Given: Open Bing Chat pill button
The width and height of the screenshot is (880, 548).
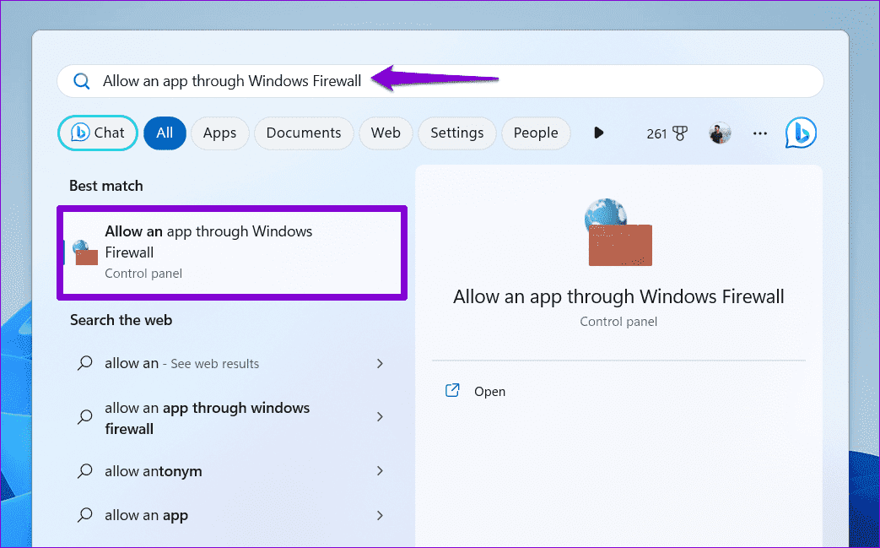Looking at the screenshot, I should (x=98, y=133).
